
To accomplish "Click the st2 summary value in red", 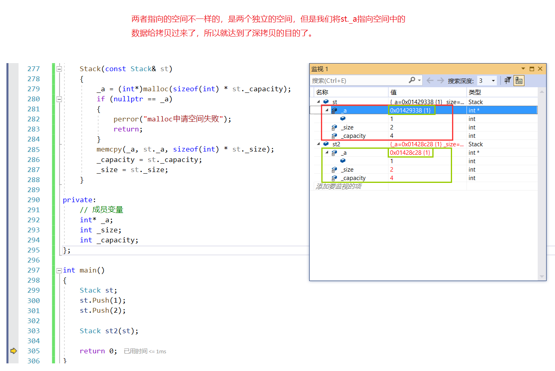I will tap(427, 144).
